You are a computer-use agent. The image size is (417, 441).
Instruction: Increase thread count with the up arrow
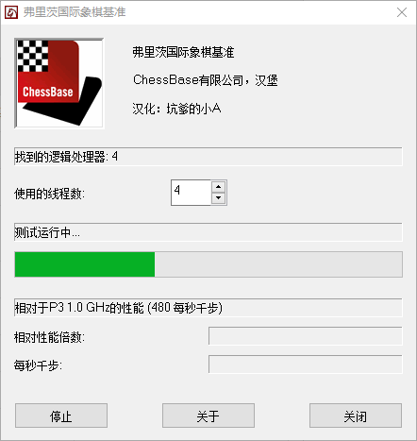(x=218, y=187)
